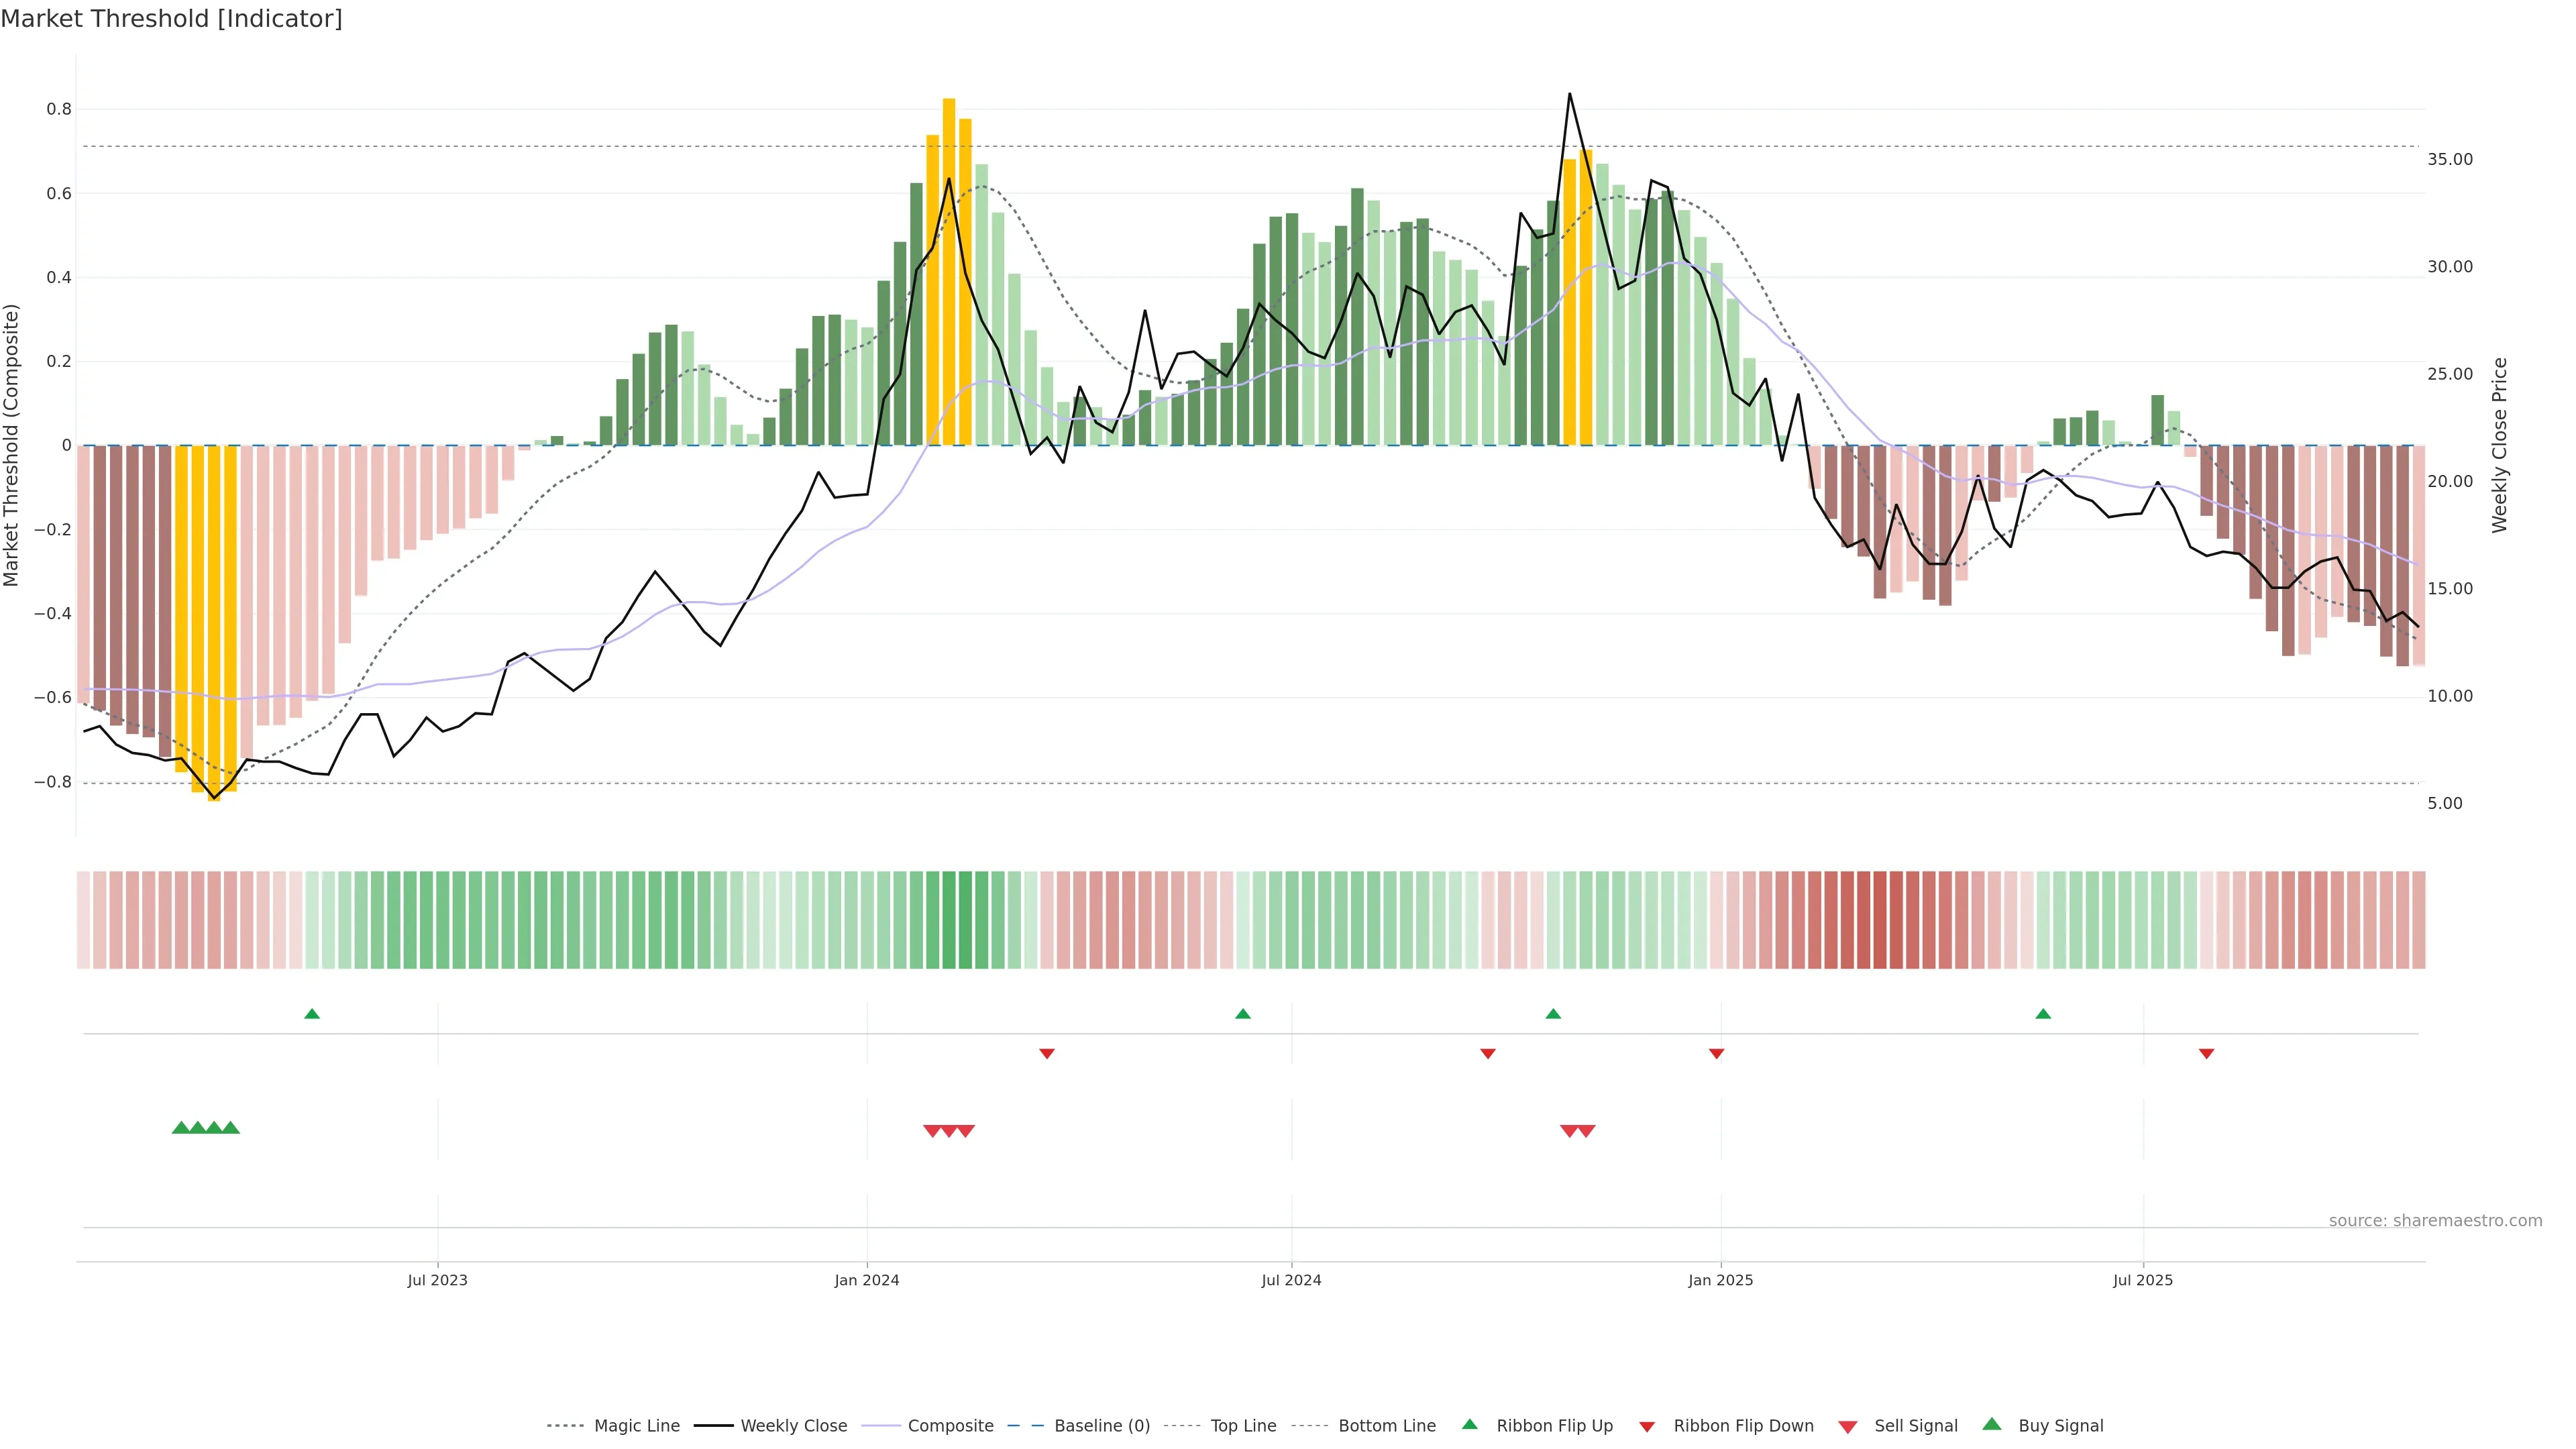Toggle the Top Line legend entry
Viewport: 2576px width, 1449px height.
point(1243,1426)
